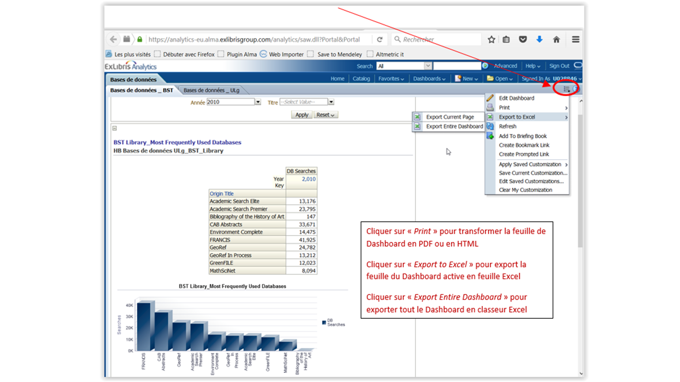Click the refresh icon in the page menu

click(490, 127)
